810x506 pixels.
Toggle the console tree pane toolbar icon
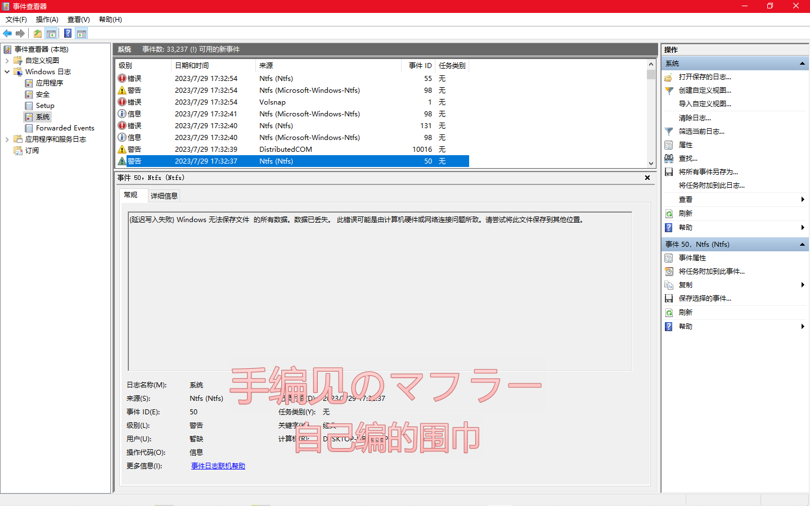pos(51,33)
